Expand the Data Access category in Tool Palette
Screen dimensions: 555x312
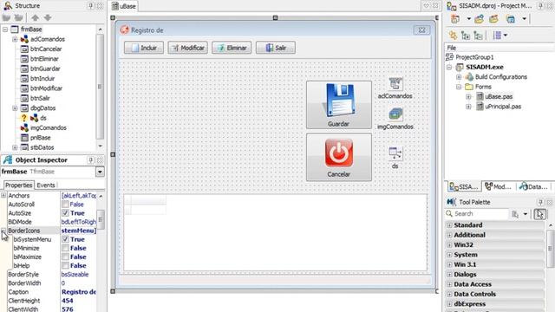[449, 284]
